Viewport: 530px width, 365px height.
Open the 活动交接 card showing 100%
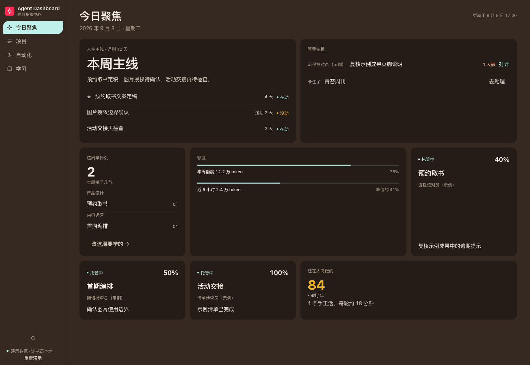click(243, 290)
